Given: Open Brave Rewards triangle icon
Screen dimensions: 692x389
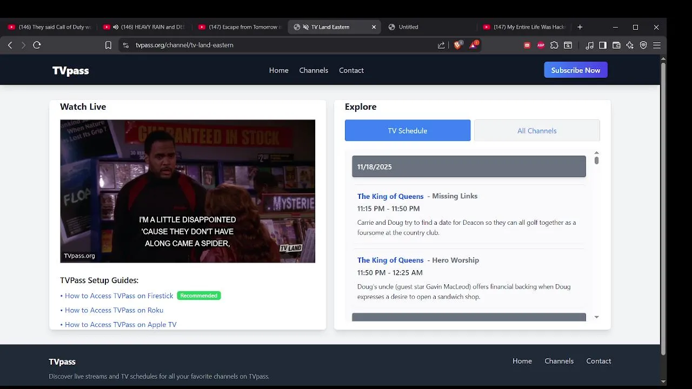Looking at the screenshot, I should pos(473,45).
